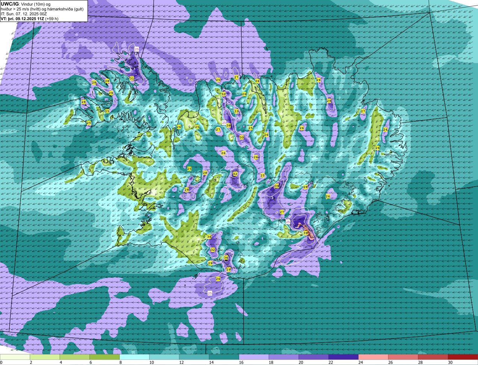Pick the 4–6 m/s green legend swatch

click(x=75, y=357)
